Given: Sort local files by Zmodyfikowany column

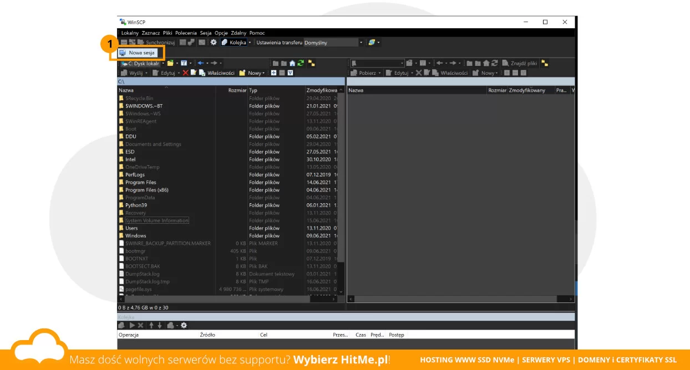Looking at the screenshot, I should [322, 90].
